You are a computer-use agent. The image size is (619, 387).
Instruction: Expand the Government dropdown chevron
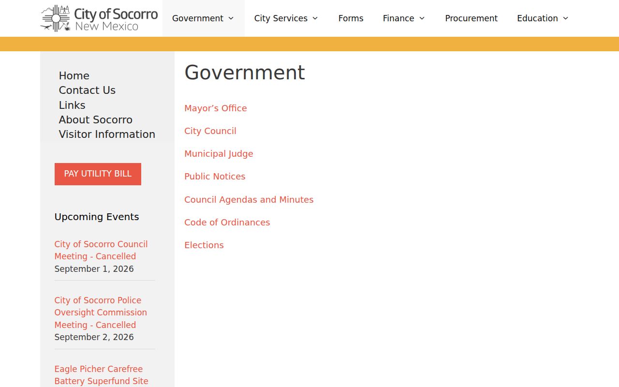[231, 18]
